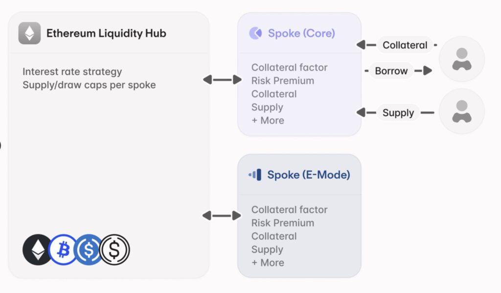Open the Spoke (Core) heading
Image resolution: width=501 pixels, height=293 pixels.
pos(301,33)
